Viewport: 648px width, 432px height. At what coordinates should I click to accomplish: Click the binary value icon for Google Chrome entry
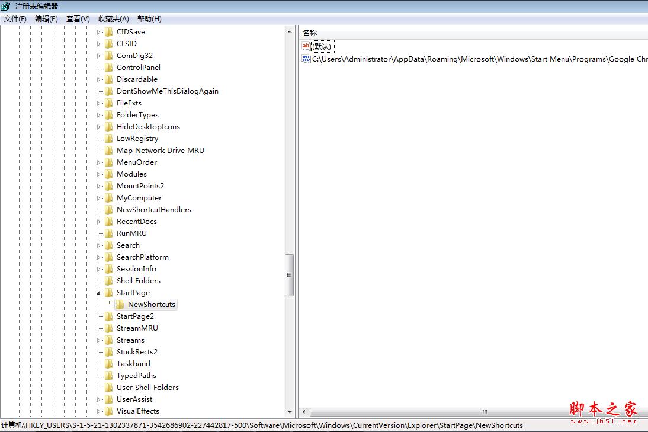[x=306, y=59]
